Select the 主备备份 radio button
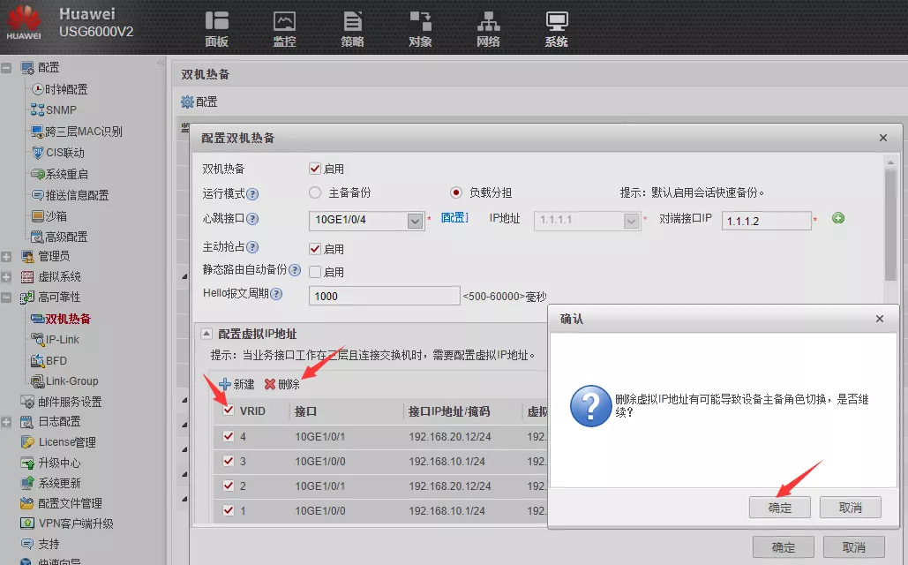This screenshot has width=908, height=565. (x=315, y=192)
